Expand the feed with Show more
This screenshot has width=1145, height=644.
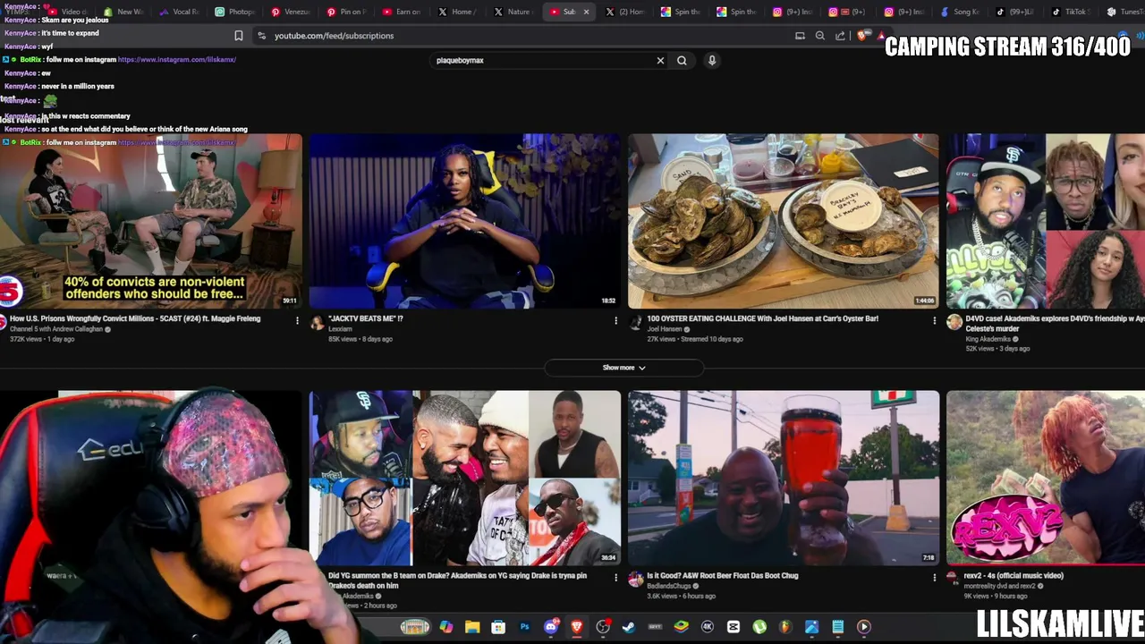pyautogui.click(x=623, y=368)
